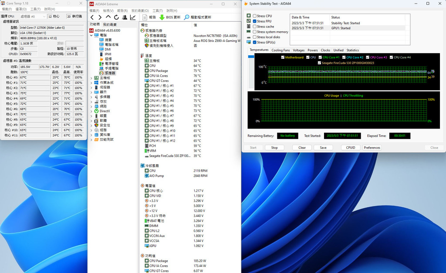Click the thermometer icon beside the temperature section
Image resolution: width=446 pixels, height=273 pixels.
pyautogui.click(x=142, y=56)
